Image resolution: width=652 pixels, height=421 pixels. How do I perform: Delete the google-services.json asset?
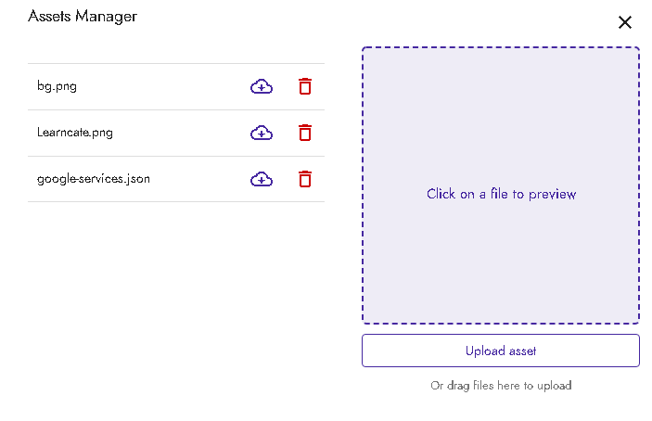click(x=305, y=179)
